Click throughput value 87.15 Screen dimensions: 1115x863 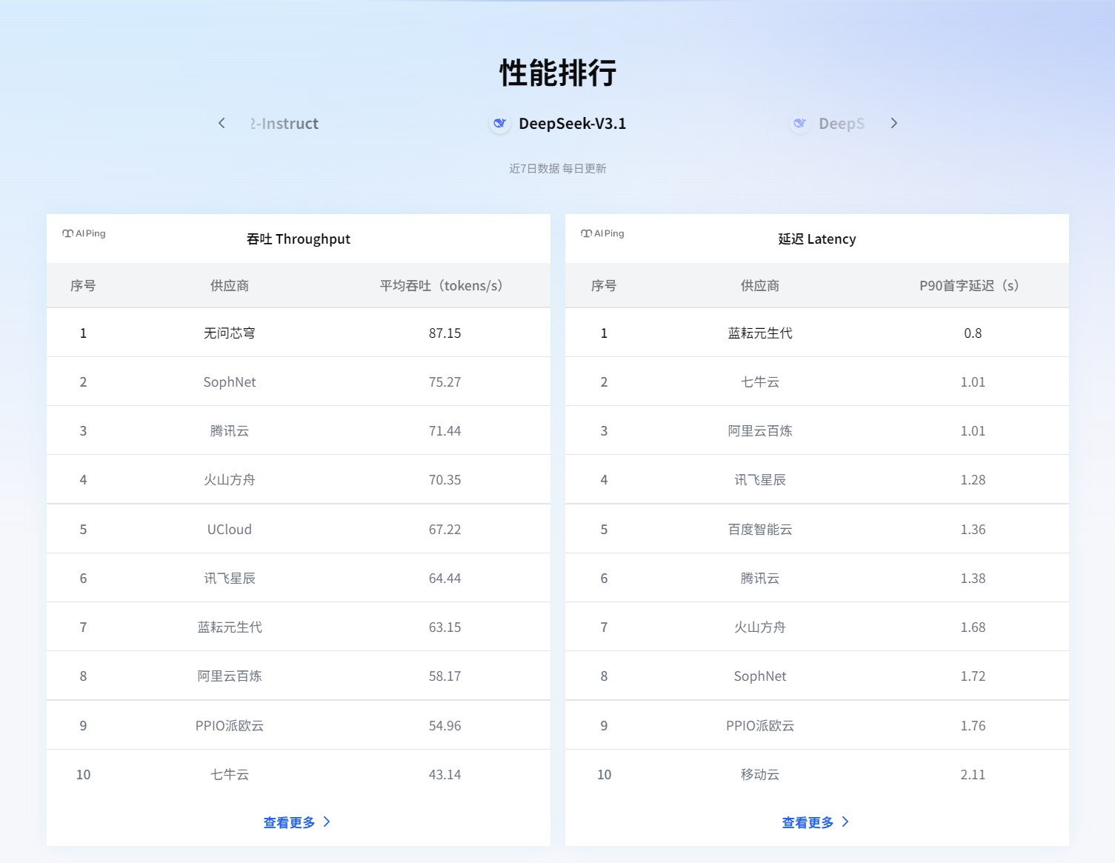point(445,333)
